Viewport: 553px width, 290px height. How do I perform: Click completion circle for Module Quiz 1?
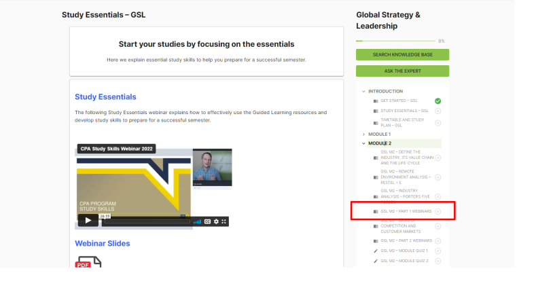[x=438, y=251]
